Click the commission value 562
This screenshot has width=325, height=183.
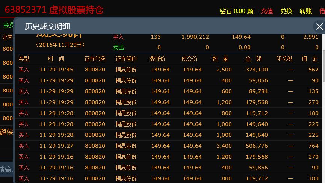point(313,70)
